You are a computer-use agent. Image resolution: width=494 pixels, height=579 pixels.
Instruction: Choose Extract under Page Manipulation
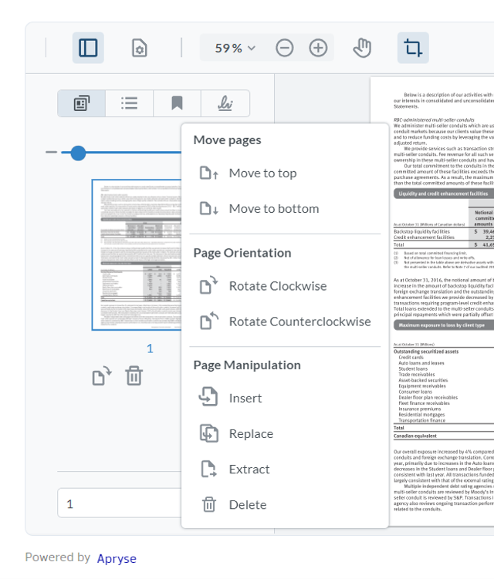point(285,469)
